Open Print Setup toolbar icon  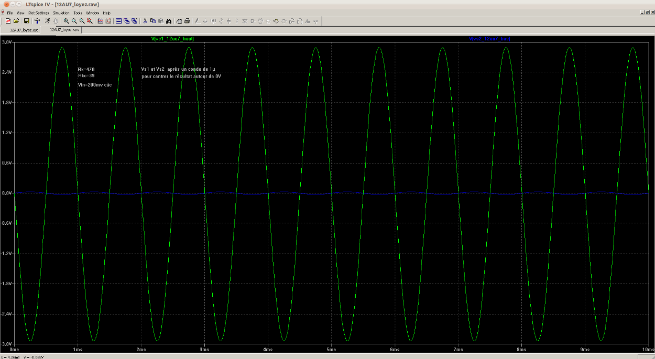point(179,21)
